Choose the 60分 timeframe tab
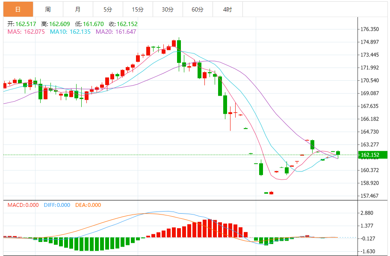 [198, 9]
